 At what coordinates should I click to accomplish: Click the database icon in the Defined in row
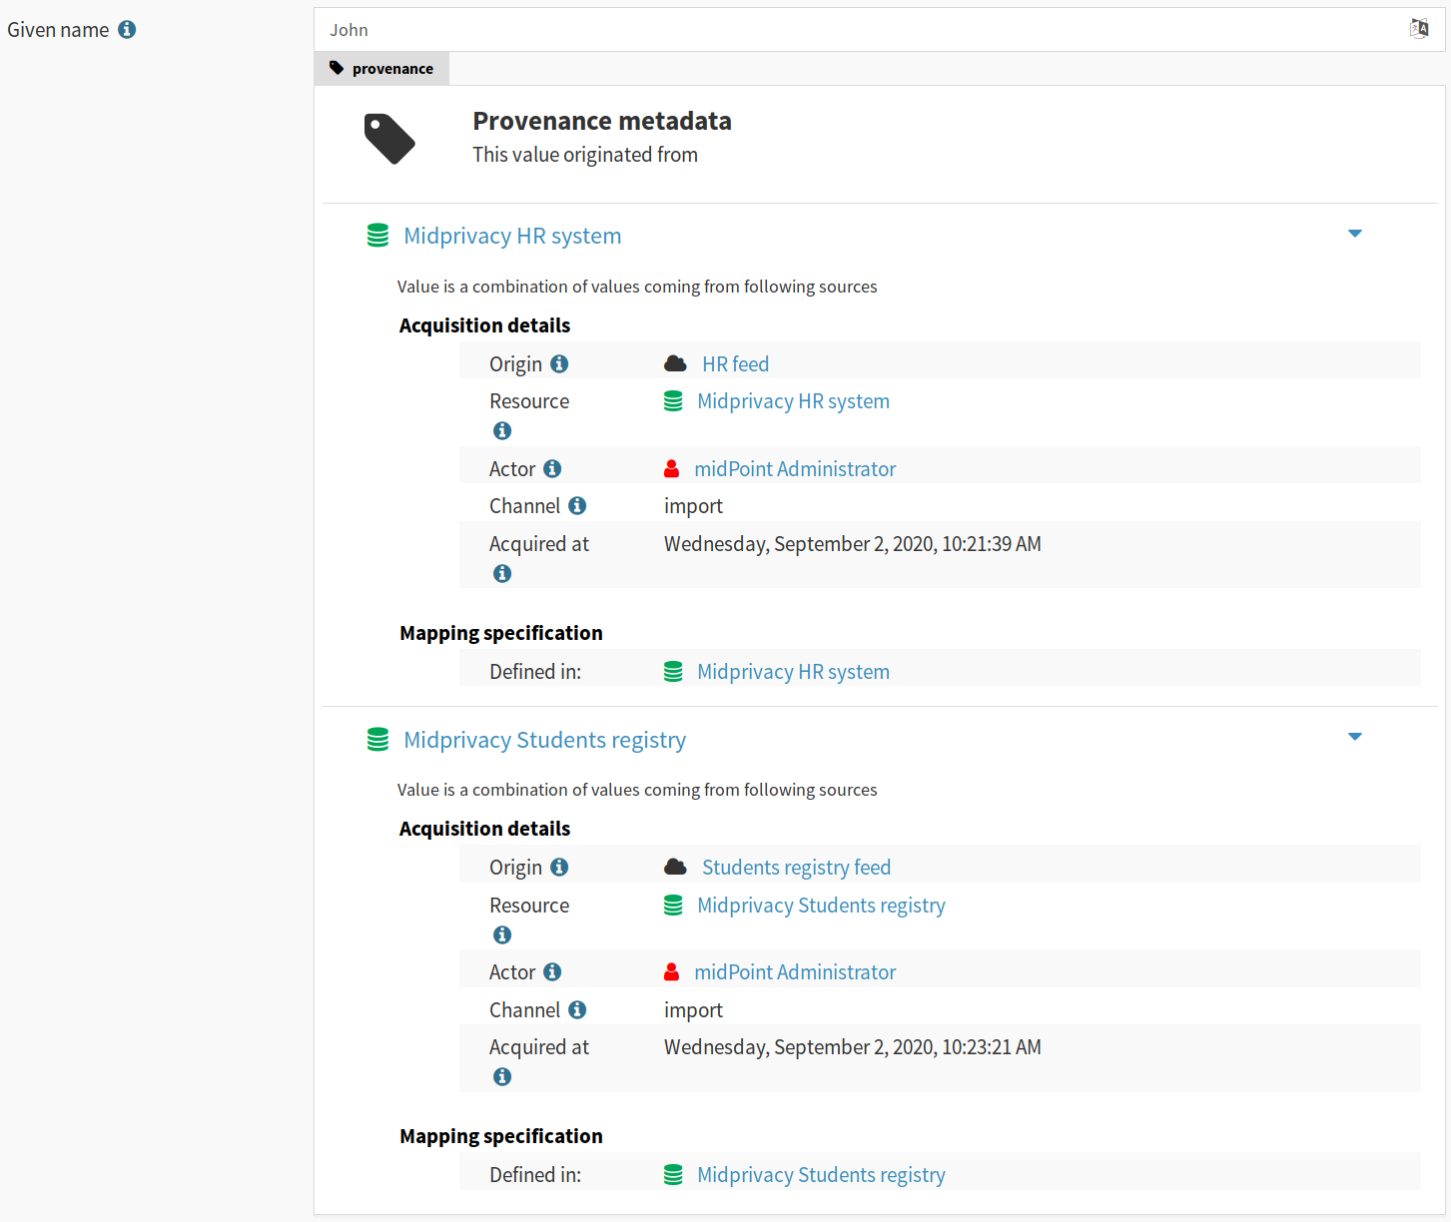672,671
